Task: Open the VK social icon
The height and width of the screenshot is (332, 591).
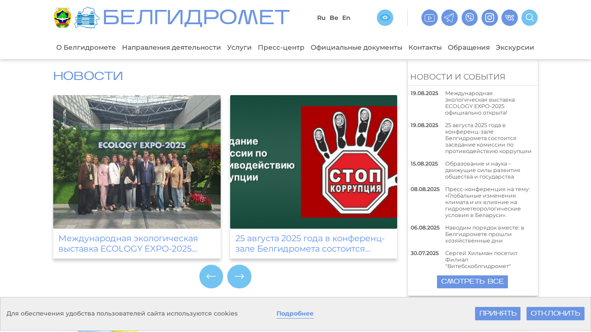Action: pos(510,18)
